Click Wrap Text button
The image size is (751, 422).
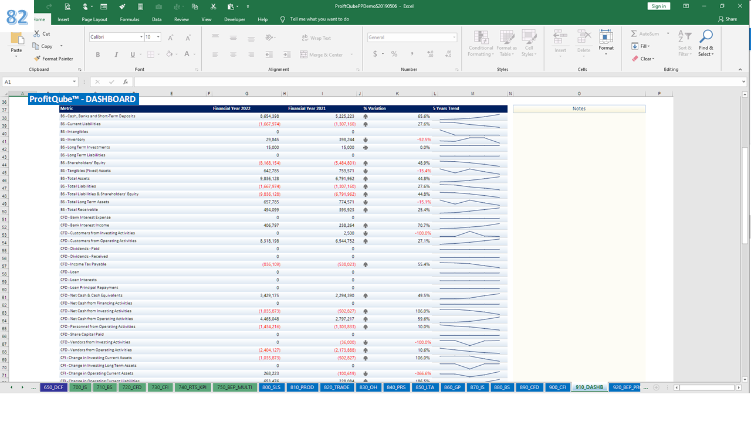tap(316, 38)
